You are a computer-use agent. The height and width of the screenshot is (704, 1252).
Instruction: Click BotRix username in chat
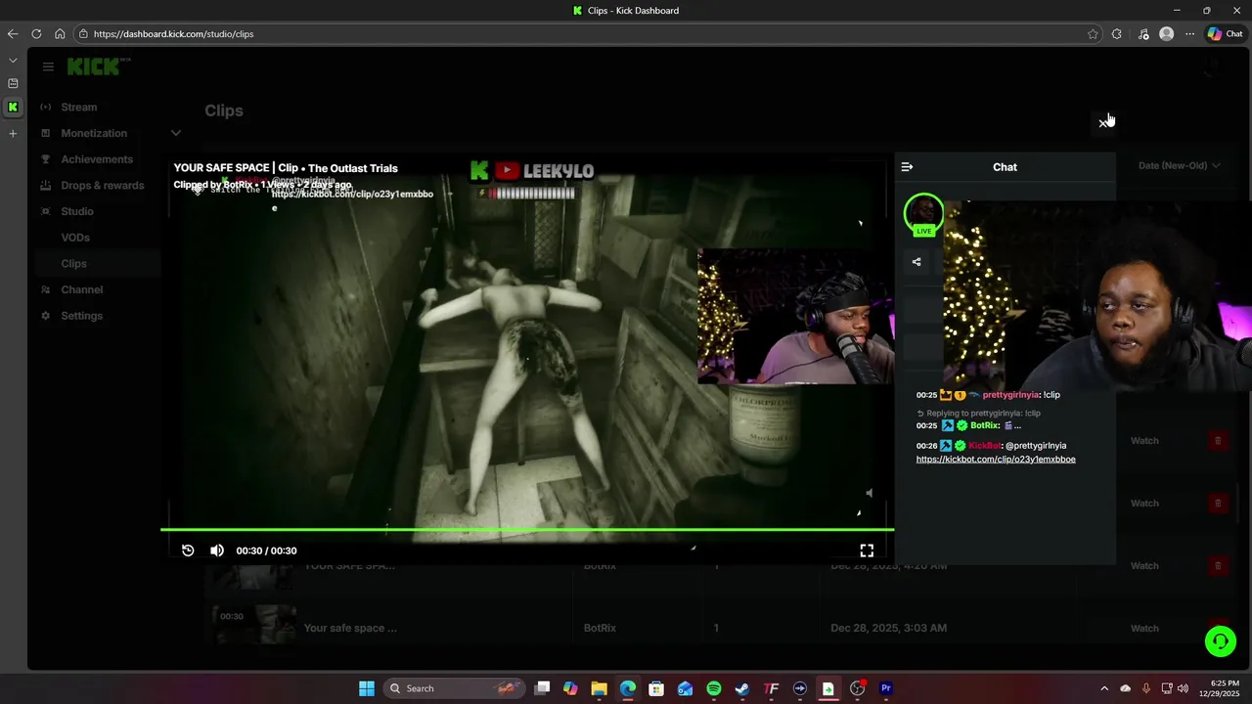coord(984,426)
